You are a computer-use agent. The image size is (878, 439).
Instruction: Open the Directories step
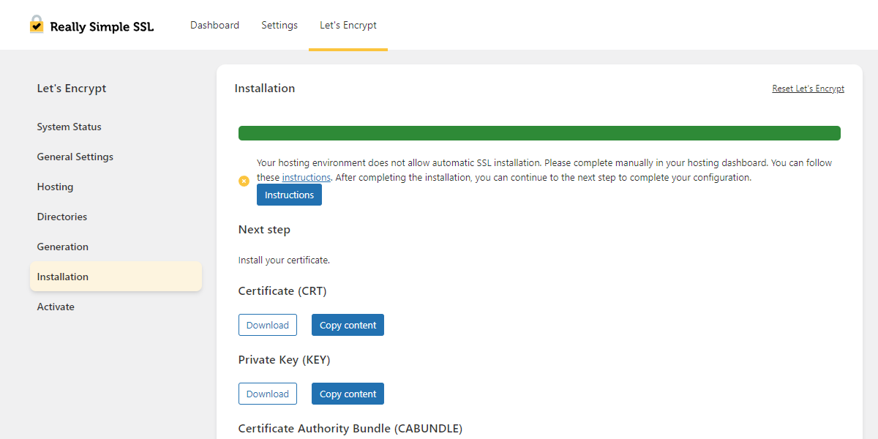pyautogui.click(x=116, y=217)
